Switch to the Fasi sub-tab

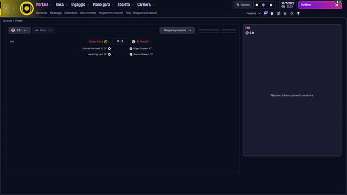(128, 13)
